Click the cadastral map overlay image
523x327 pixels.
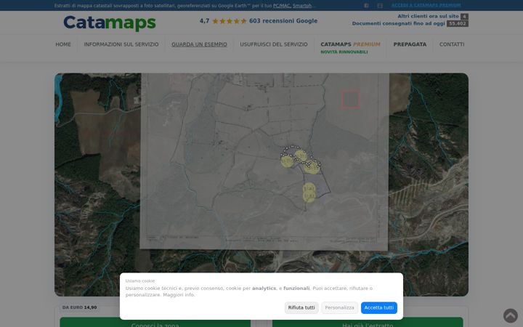click(264, 161)
